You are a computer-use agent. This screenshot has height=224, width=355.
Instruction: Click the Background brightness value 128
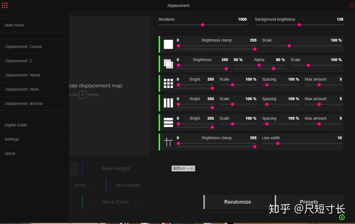pyautogui.click(x=340, y=19)
